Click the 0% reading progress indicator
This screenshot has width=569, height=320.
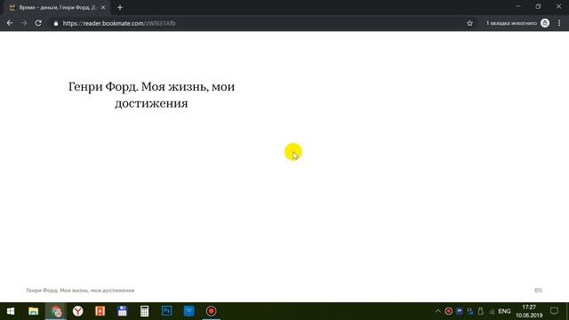pyautogui.click(x=538, y=291)
